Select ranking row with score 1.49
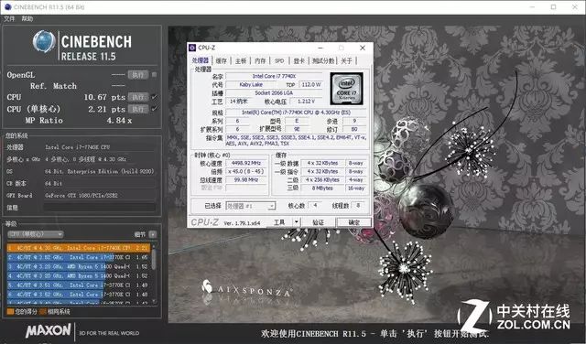Screen dimensions: 586x344 (79, 285)
